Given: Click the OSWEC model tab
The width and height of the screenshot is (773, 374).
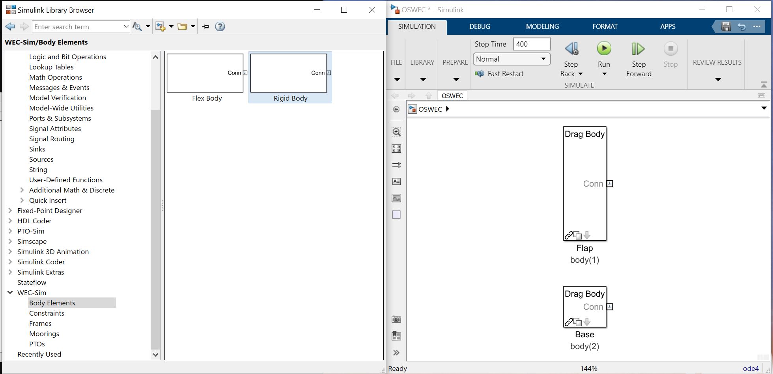Looking at the screenshot, I should 452,96.
